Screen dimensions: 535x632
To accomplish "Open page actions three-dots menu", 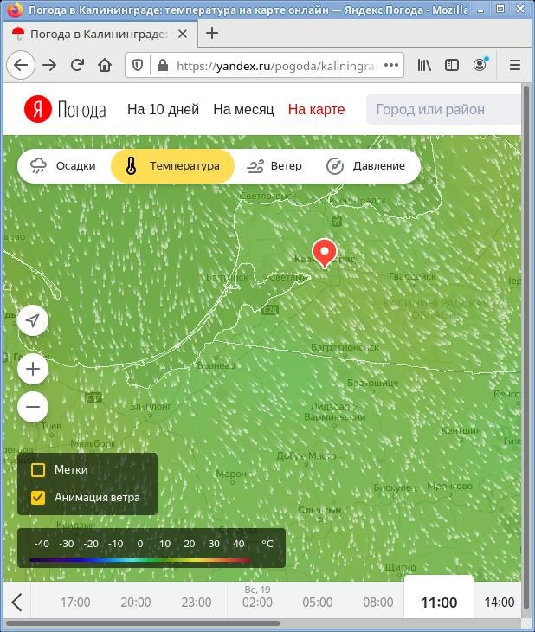I will click(x=391, y=65).
